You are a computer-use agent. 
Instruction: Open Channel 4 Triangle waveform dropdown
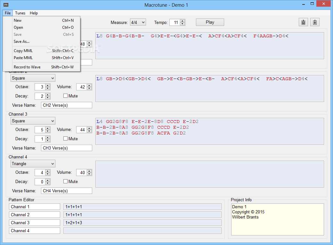33,164
